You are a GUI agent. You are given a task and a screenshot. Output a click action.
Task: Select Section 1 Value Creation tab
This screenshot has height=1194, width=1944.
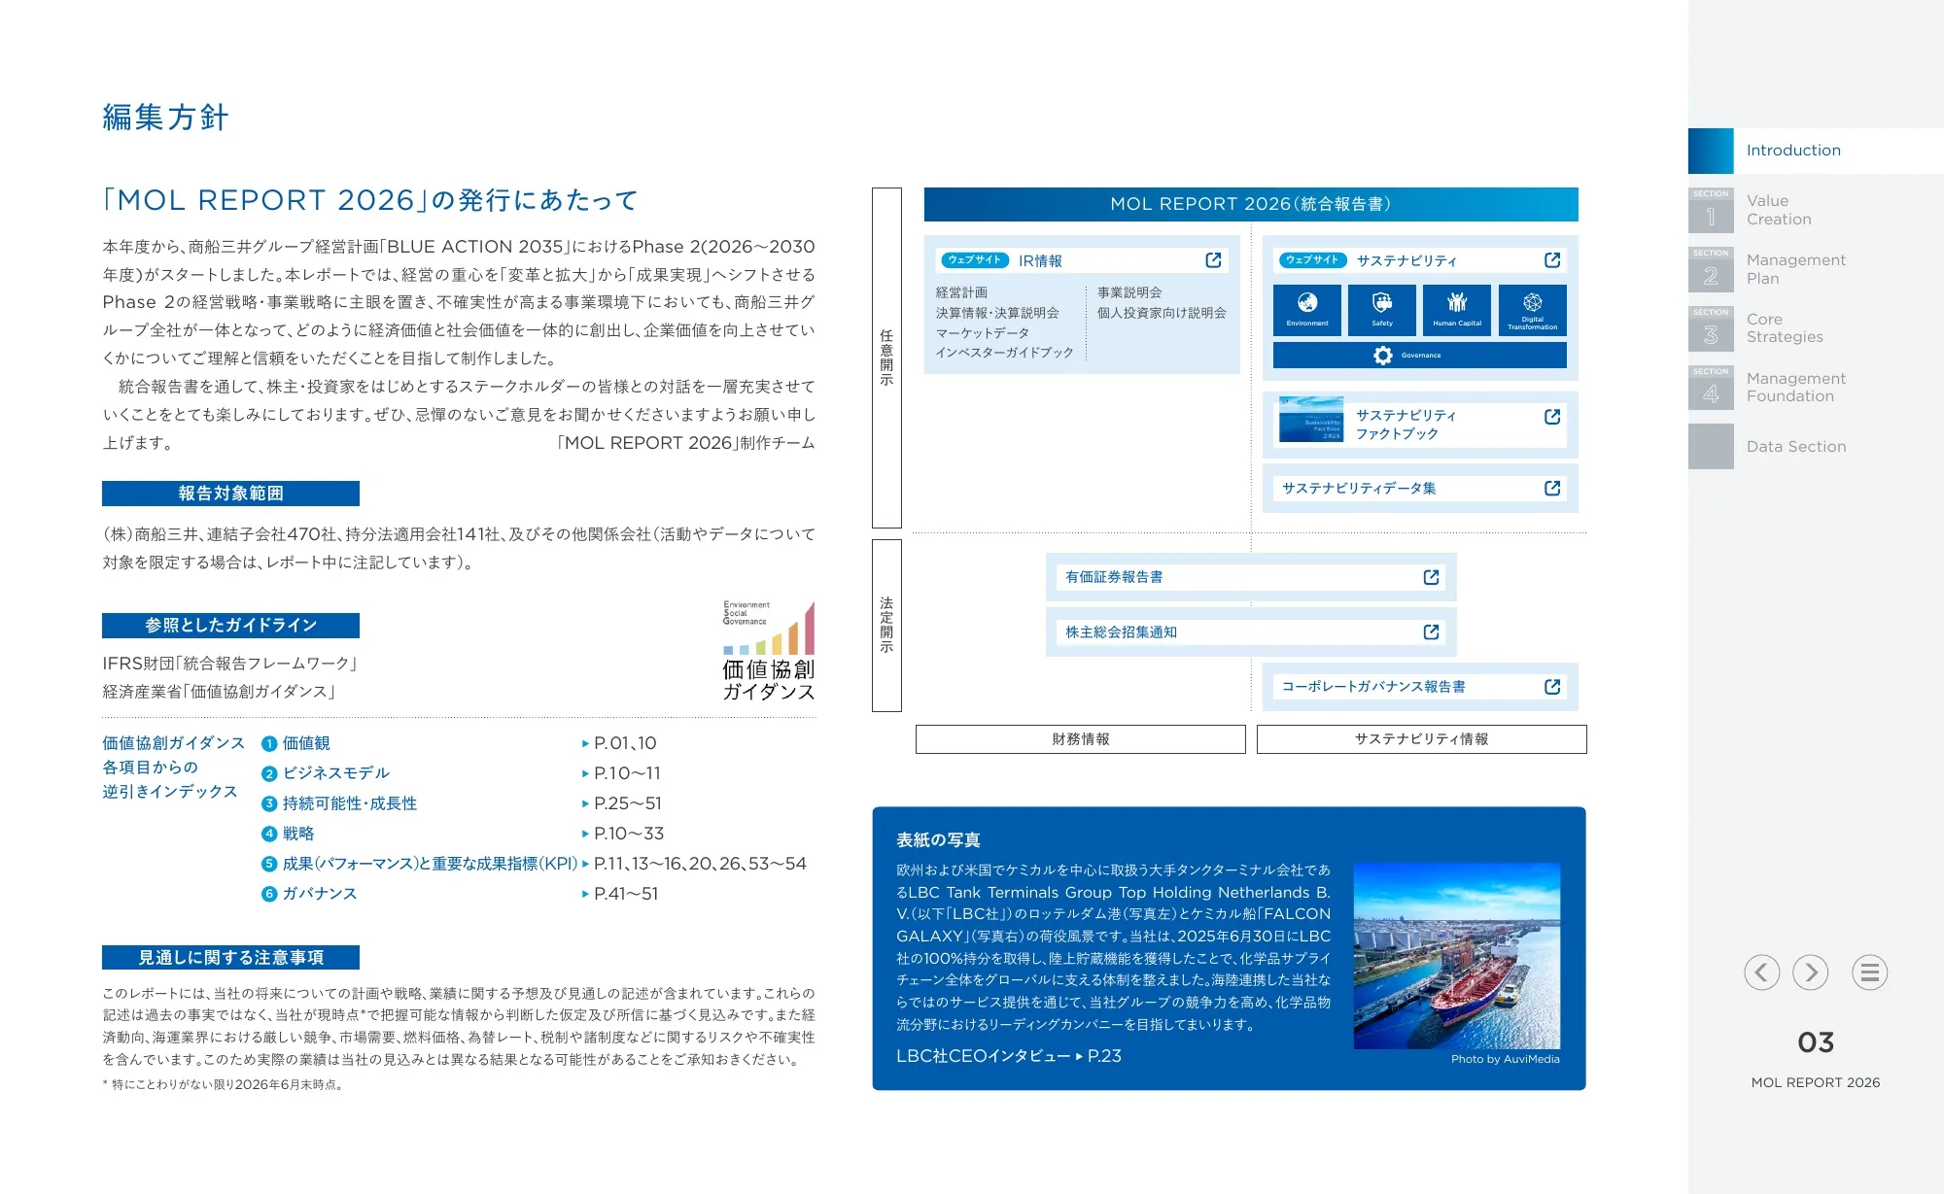pyautogui.click(x=1816, y=210)
